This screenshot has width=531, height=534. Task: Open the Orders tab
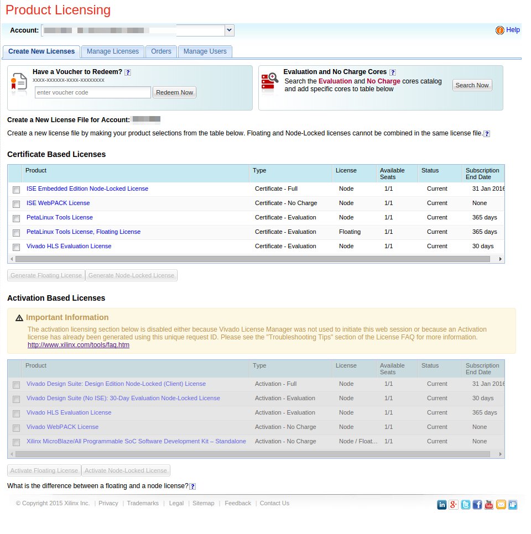(x=161, y=51)
